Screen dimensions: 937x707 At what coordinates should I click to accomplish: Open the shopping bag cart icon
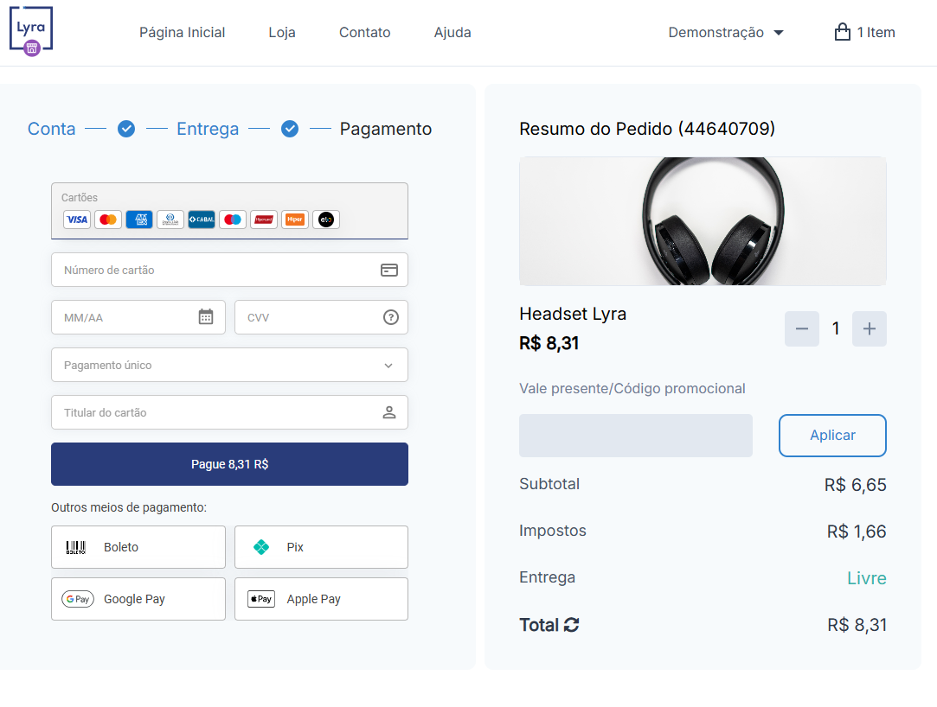point(842,32)
